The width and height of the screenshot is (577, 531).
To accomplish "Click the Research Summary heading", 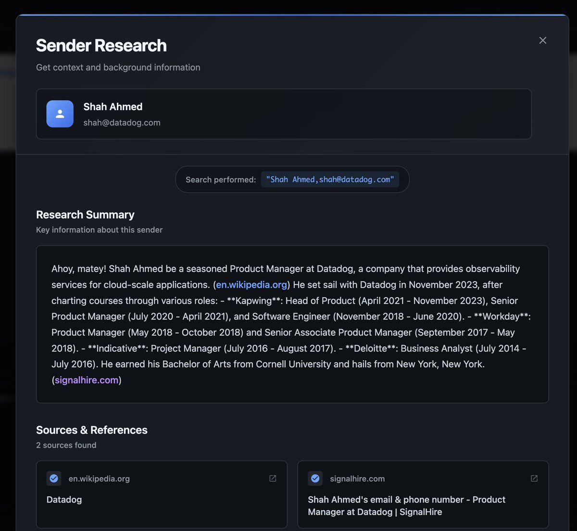I will (85, 215).
